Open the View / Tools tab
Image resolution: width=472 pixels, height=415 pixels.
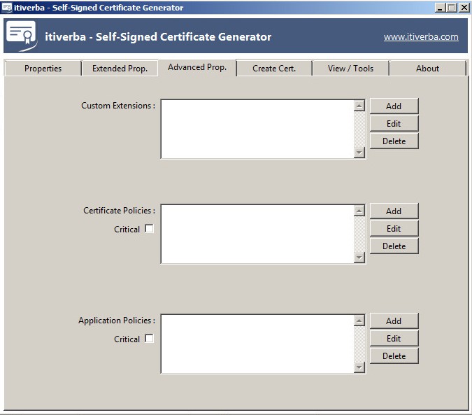pyautogui.click(x=350, y=69)
